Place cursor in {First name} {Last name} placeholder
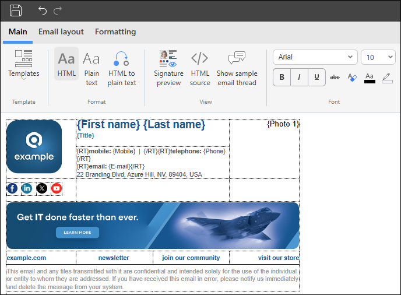This screenshot has width=401, height=295. [x=141, y=125]
